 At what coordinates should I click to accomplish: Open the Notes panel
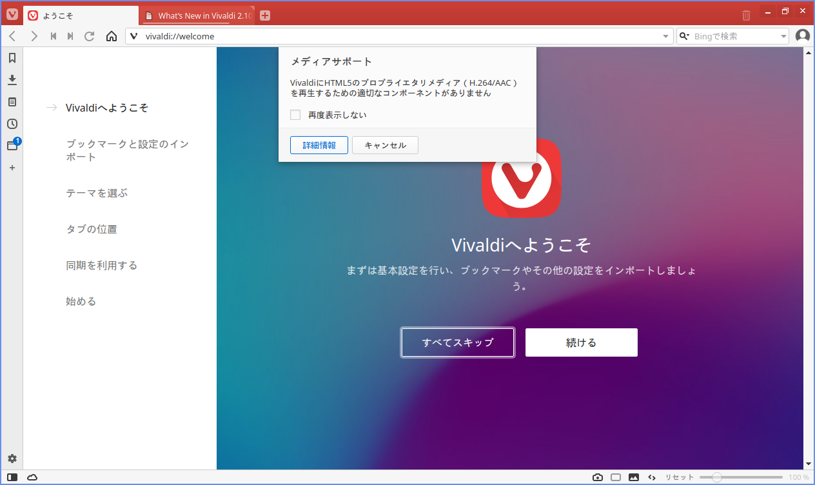pos(12,102)
